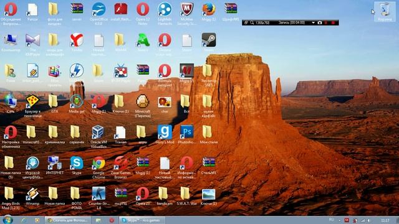Open the Bandicam bar dropdown arrow

point(313,22)
